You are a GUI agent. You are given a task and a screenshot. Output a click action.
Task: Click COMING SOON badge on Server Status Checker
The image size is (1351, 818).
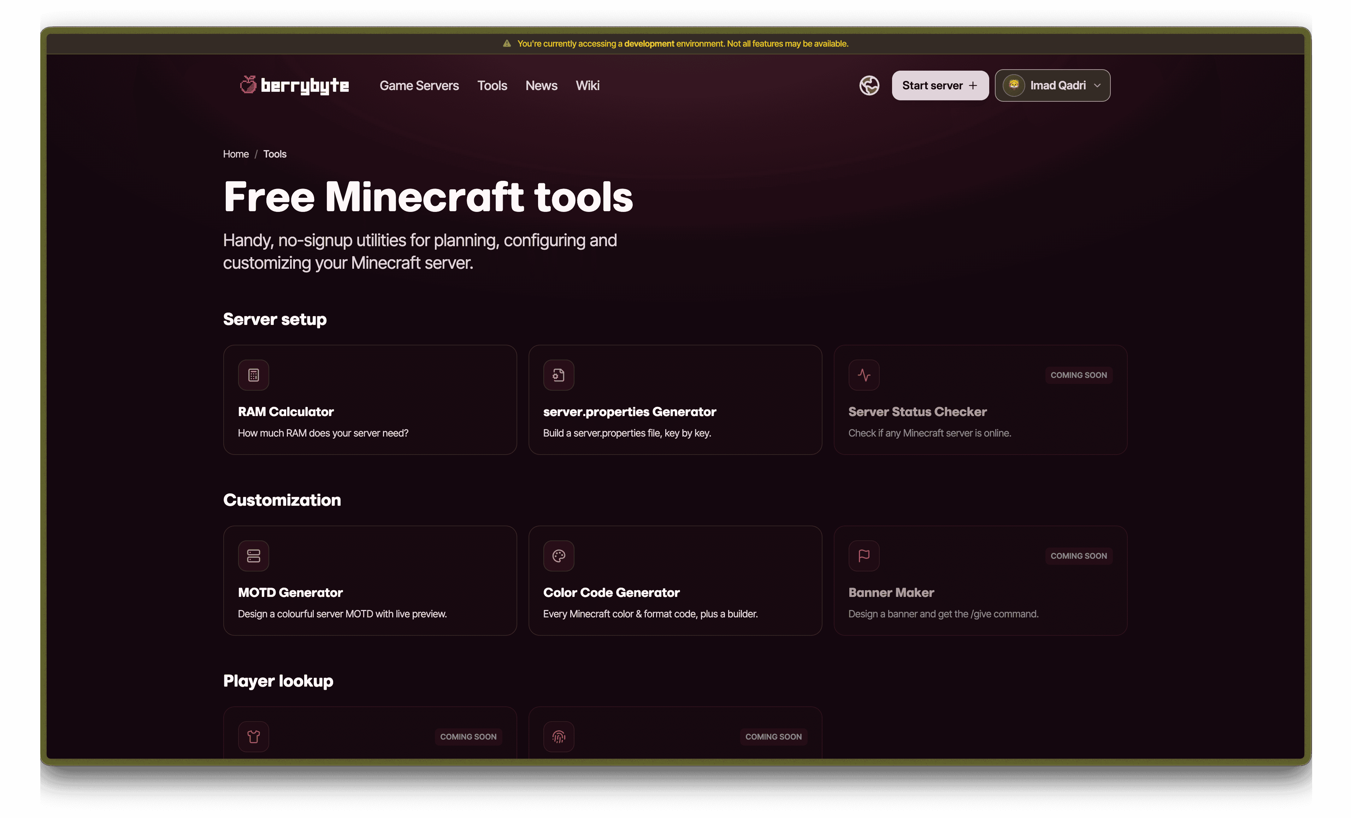tap(1079, 375)
